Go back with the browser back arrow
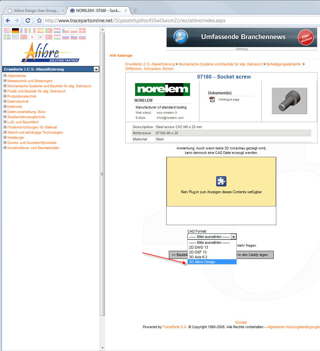This screenshot has width=320, height=351. point(8,21)
